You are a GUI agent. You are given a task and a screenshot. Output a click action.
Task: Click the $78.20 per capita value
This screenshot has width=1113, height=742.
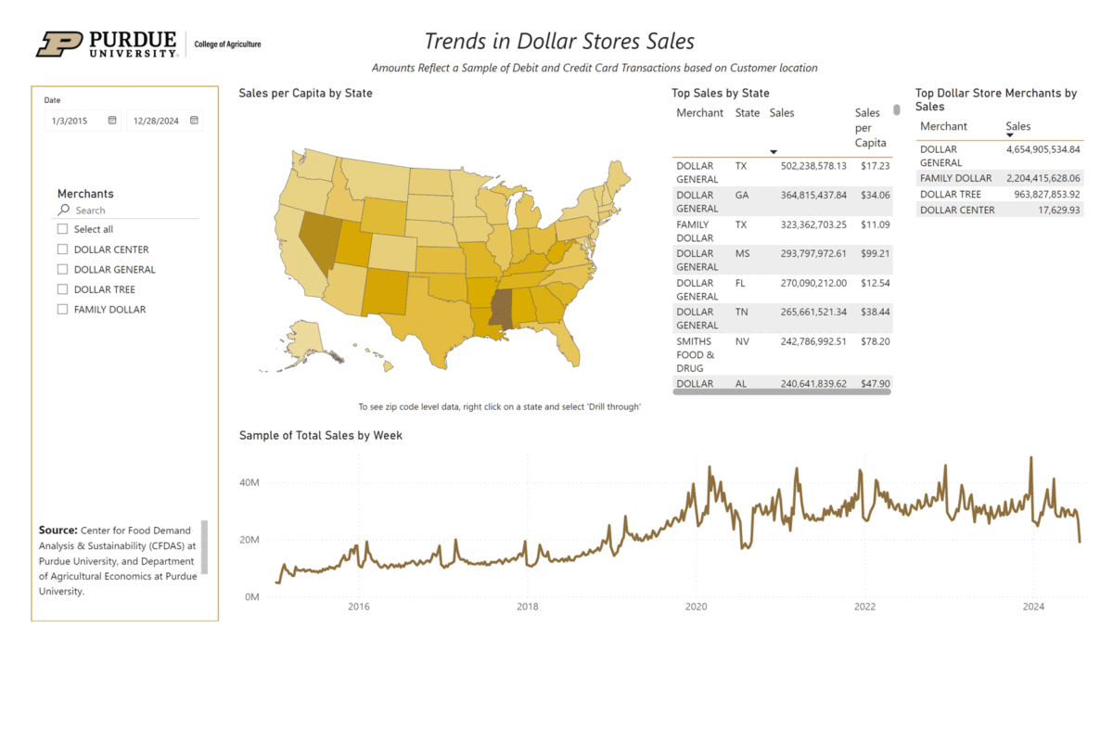[x=876, y=341]
